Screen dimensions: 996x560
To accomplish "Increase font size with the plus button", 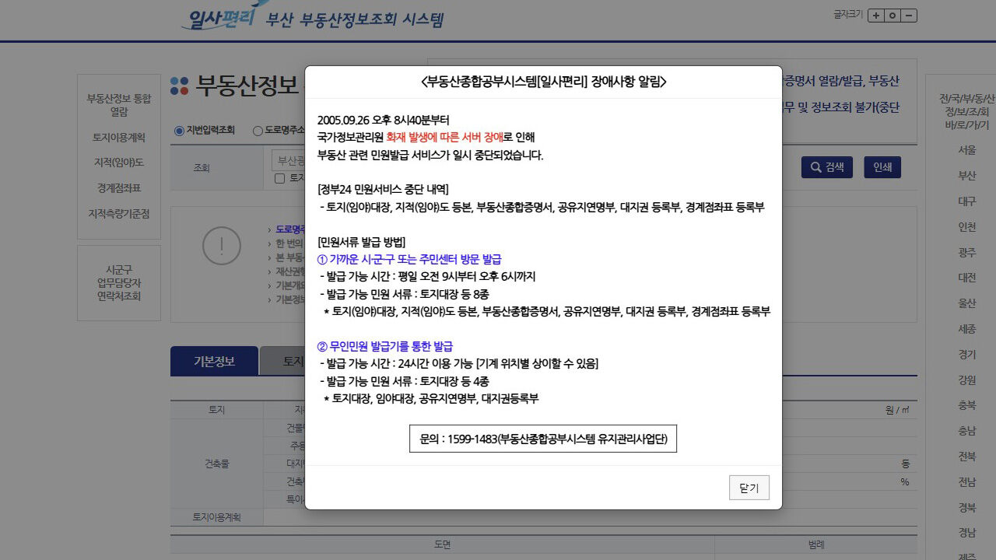I will point(876,16).
